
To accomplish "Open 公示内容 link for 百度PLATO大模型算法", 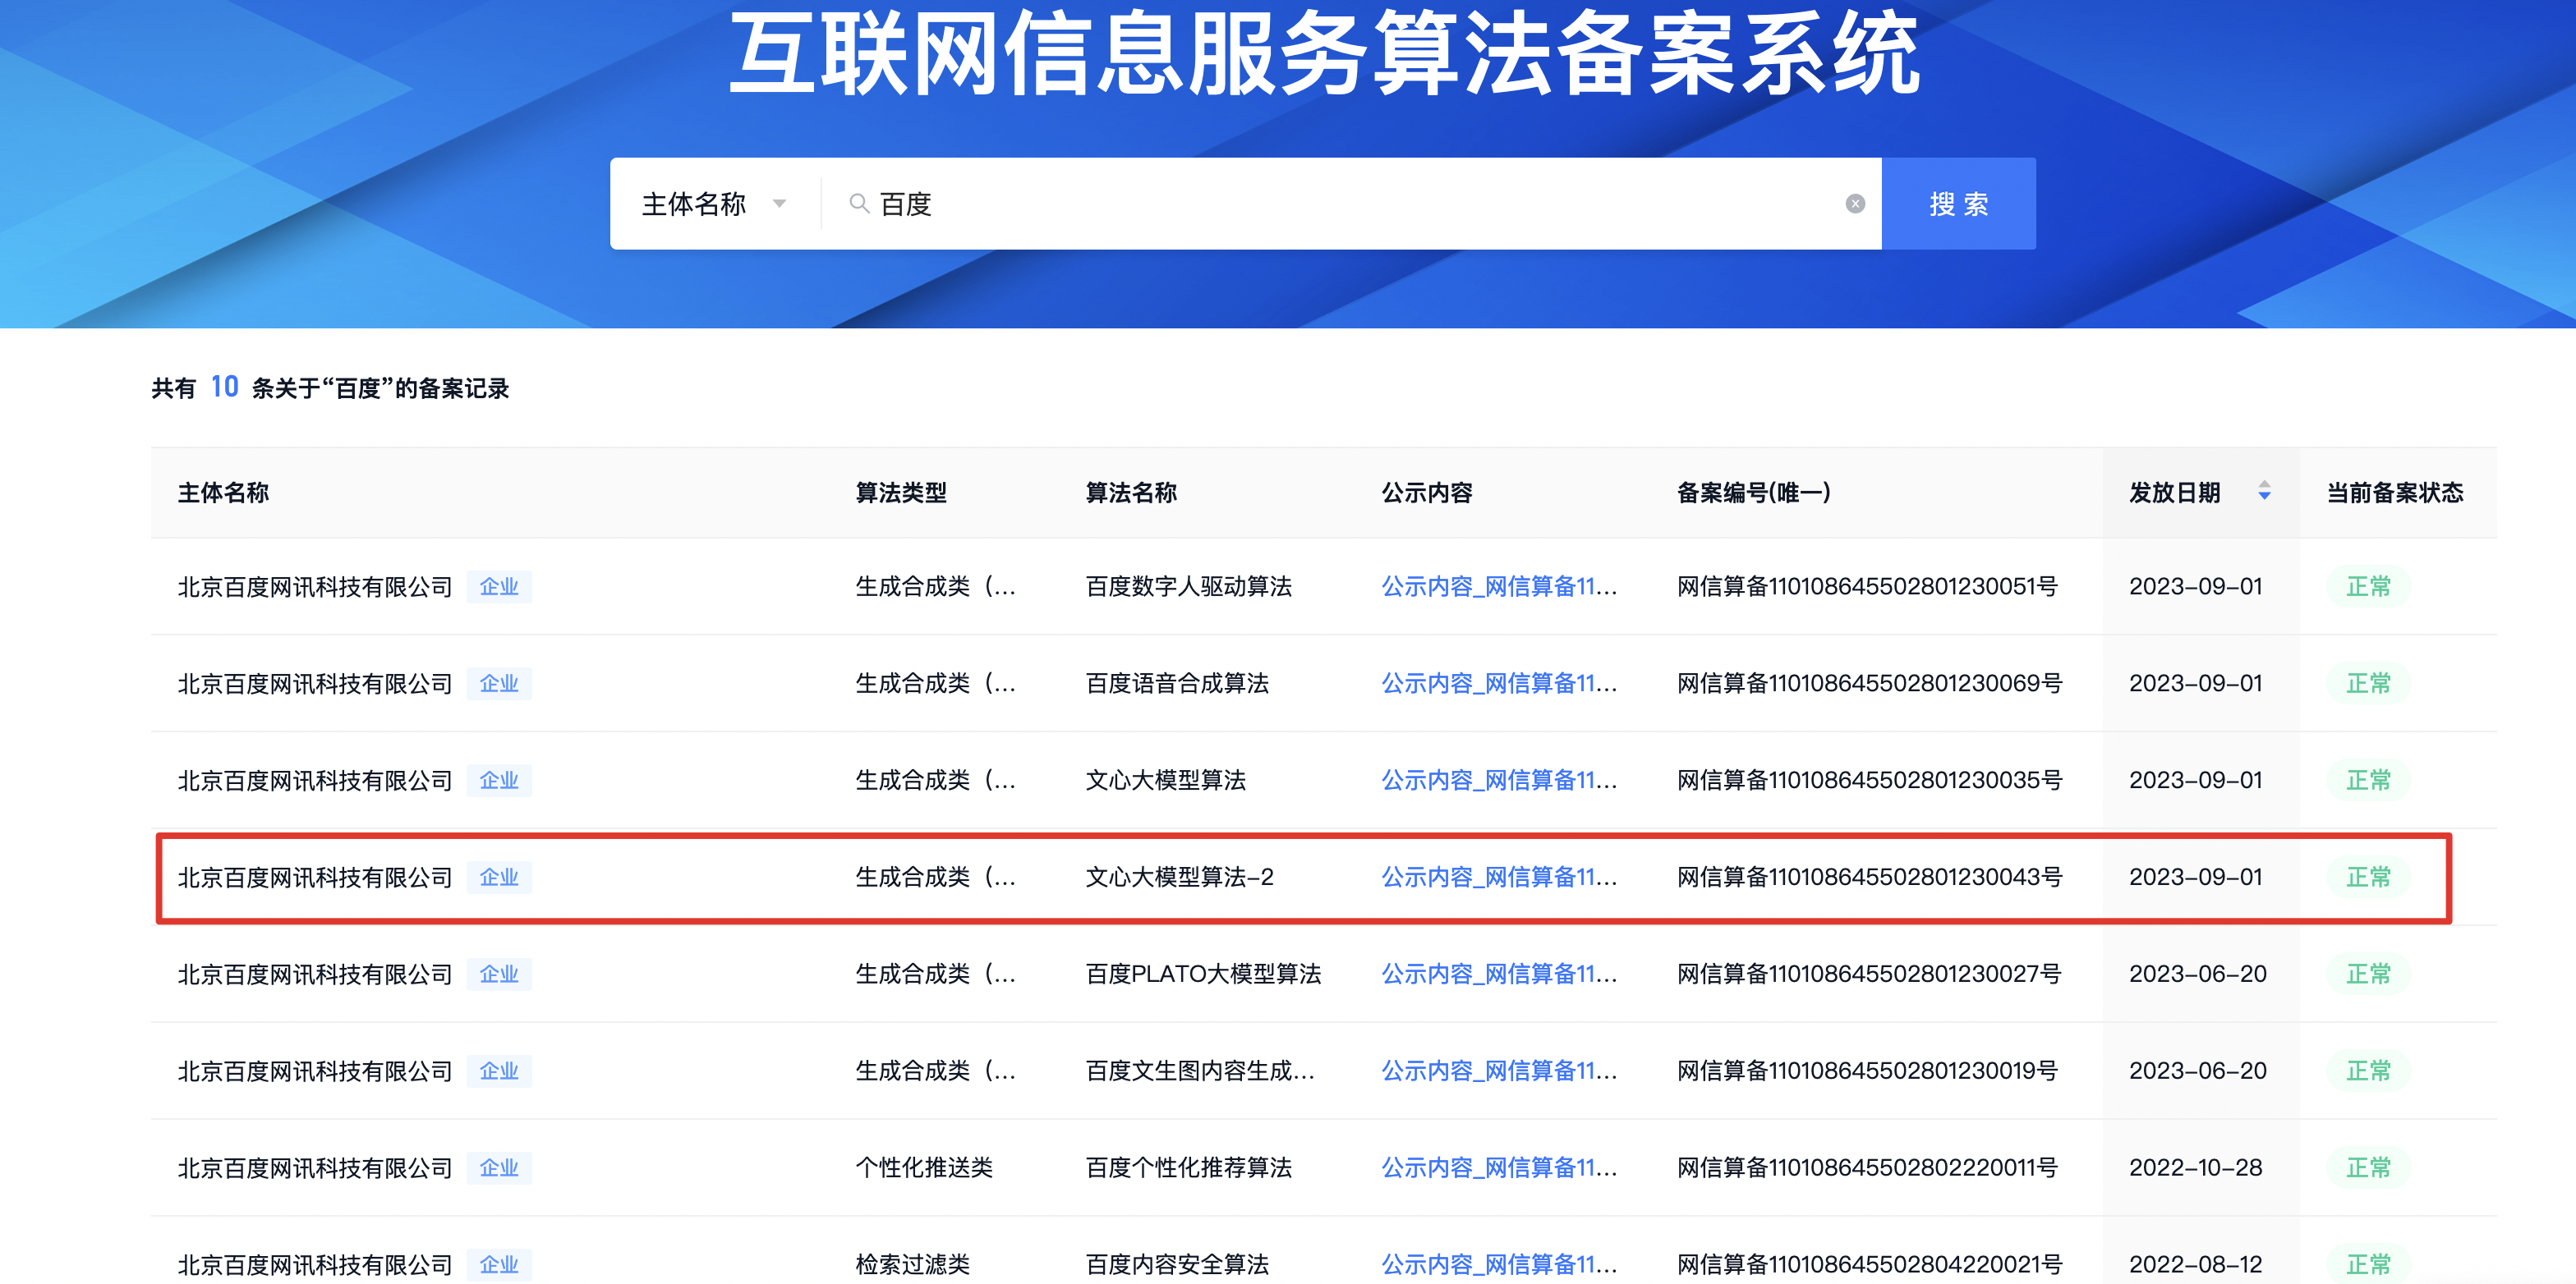I will click(1498, 974).
